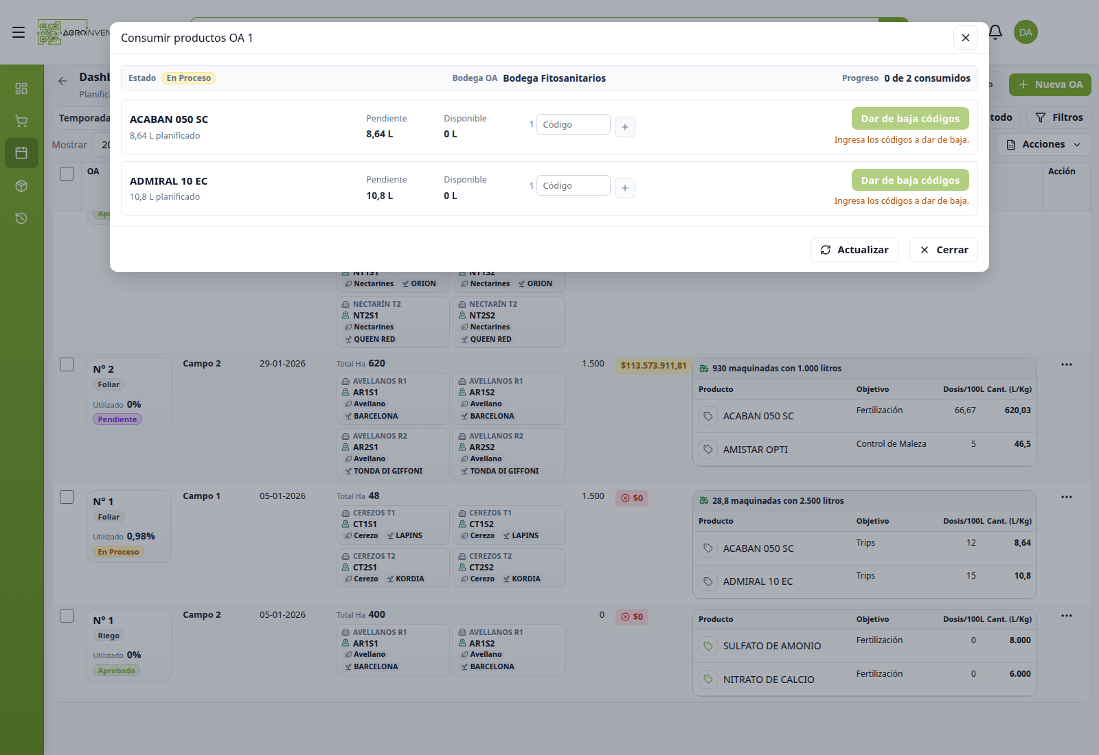Click the CT2S2 Cerezos T2 sector card
The width and height of the screenshot is (1099, 755).
click(x=509, y=568)
